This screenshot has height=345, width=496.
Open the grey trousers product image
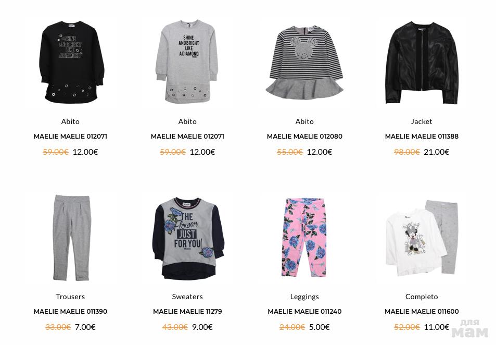(x=71, y=238)
